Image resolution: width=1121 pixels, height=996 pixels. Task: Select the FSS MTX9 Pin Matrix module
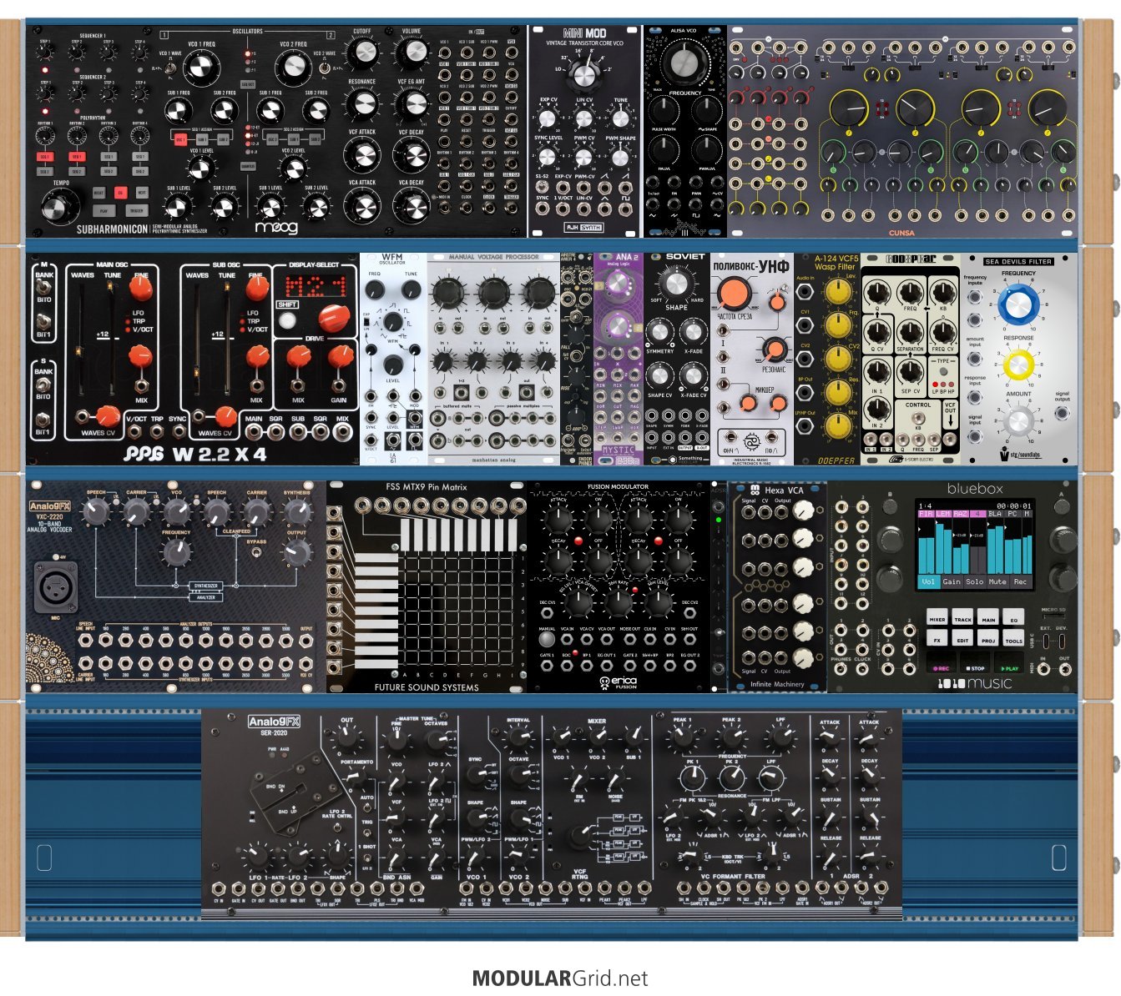tap(427, 586)
